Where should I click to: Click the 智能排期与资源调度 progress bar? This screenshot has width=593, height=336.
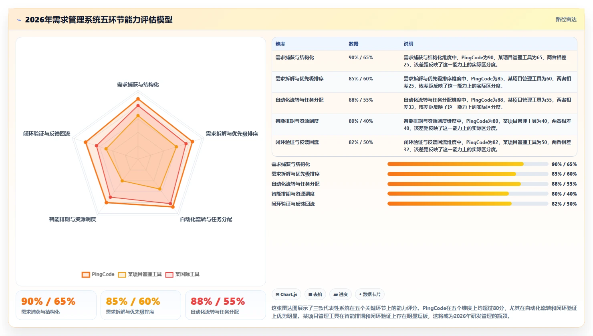[468, 194]
